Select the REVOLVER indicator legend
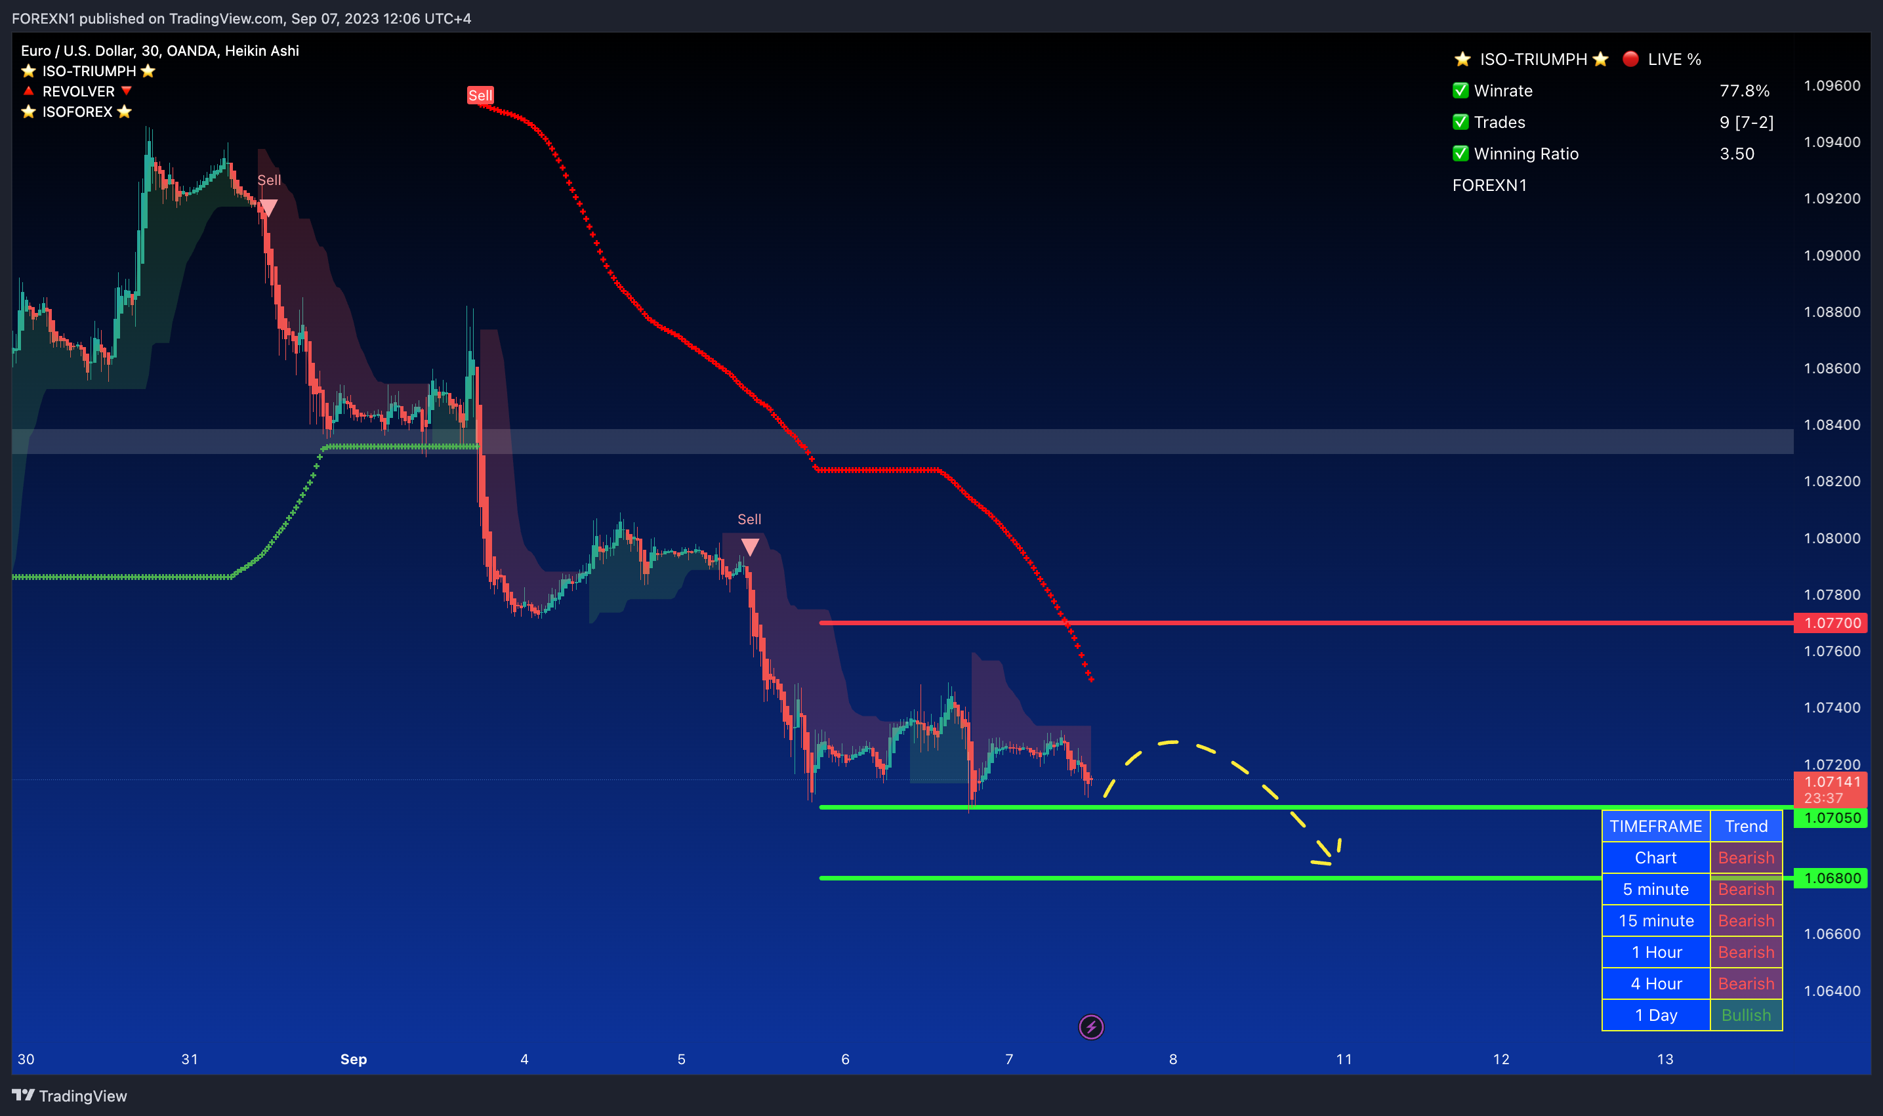Image resolution: width=1883 pixels, height=1116 pixels. pyautogui.click(x=77, y=91)
